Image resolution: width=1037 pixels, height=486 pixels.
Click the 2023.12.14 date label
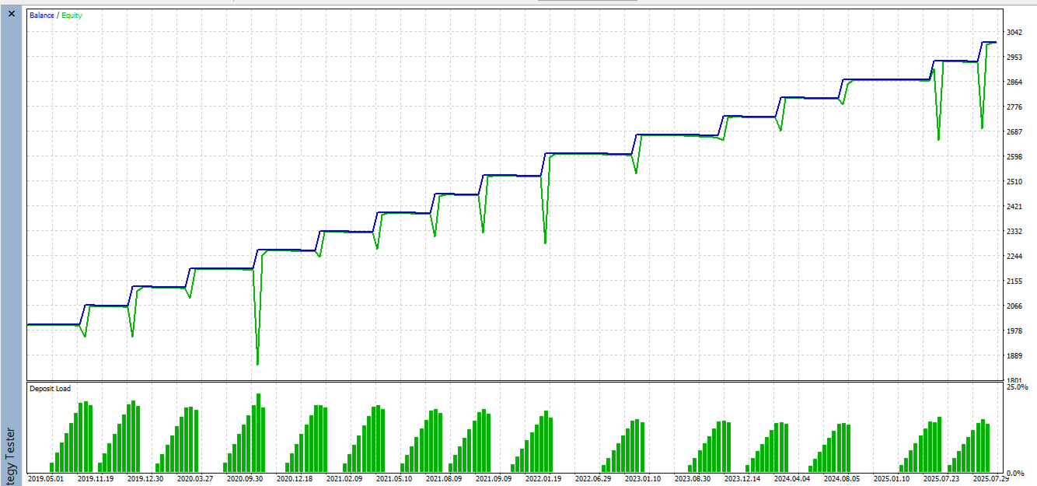tap(743, 479)
